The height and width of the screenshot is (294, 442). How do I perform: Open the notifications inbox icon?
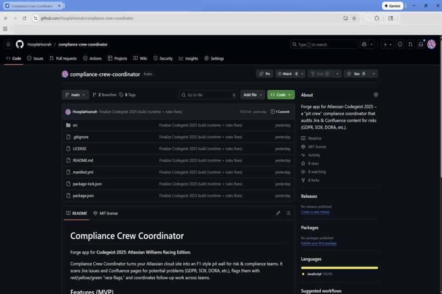(x=421, y=44)
